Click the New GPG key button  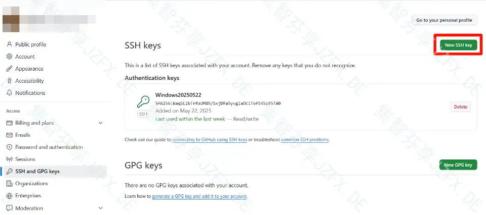pos(458,165)
